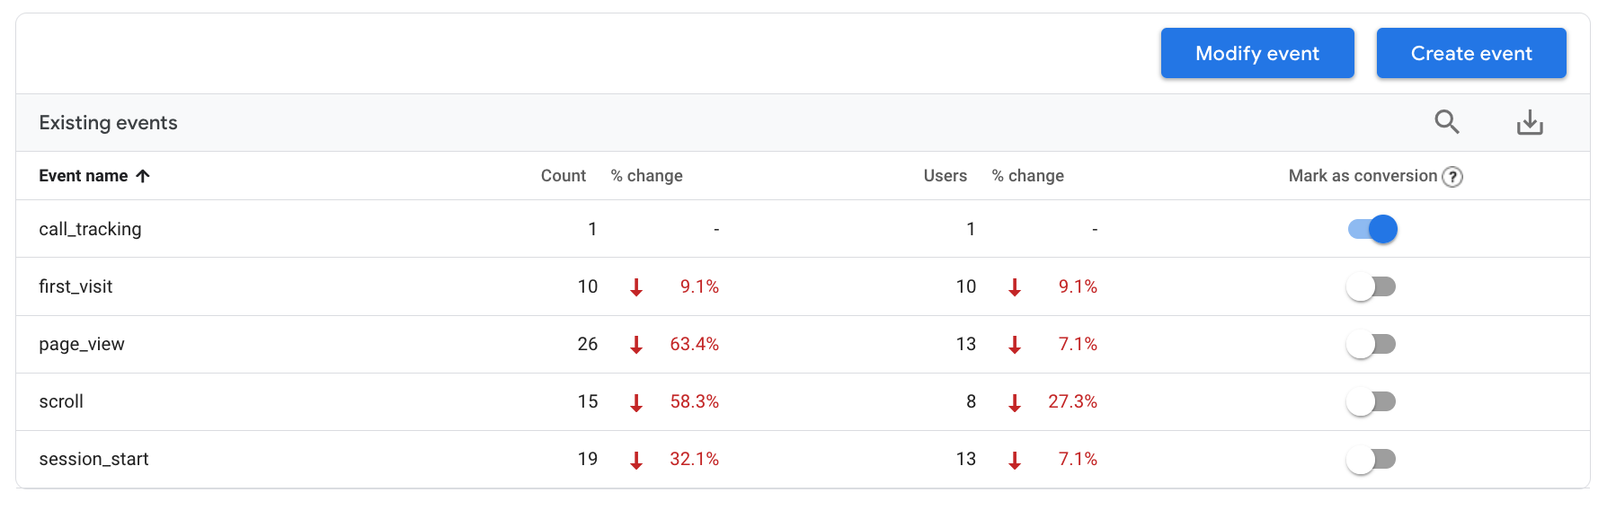Enable conversion toggle for first_visit
The height and width of the screenshot is (510, 1607).
tap(1371, 286)
